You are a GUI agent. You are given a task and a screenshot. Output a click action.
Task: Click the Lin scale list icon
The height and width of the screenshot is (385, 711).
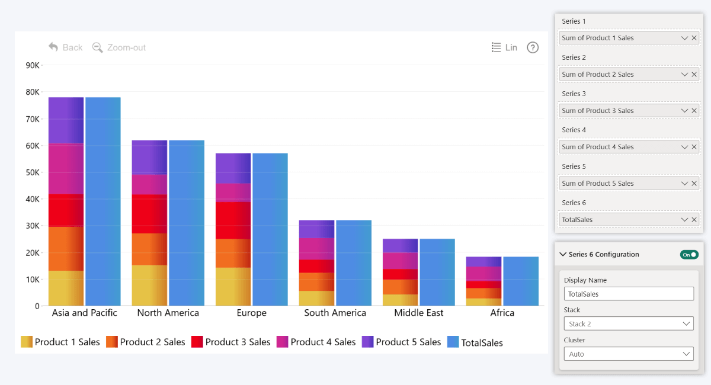497,47
